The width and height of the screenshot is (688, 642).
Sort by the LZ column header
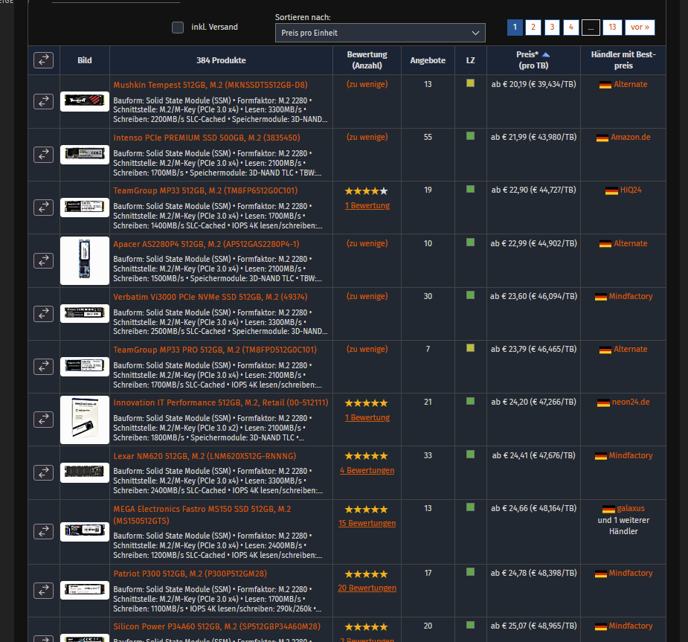click(470, 60)
